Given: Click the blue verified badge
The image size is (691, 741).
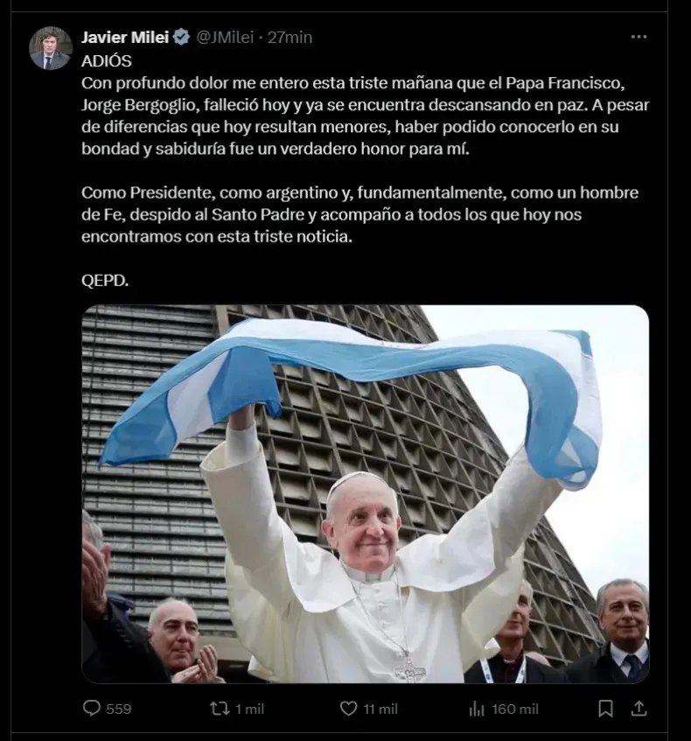Looking at the screenshot, I should click(x=181, y=37).
